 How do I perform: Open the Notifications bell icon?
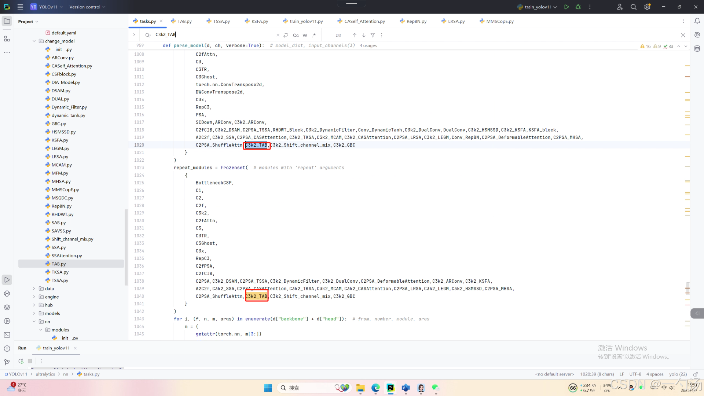click(x=697, y=21)
